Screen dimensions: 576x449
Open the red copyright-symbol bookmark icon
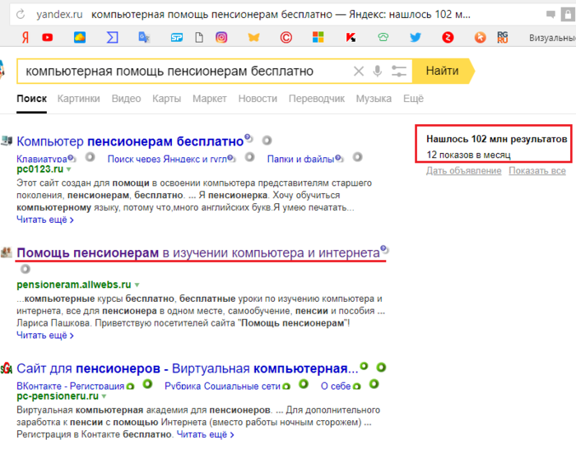point(286,38)
